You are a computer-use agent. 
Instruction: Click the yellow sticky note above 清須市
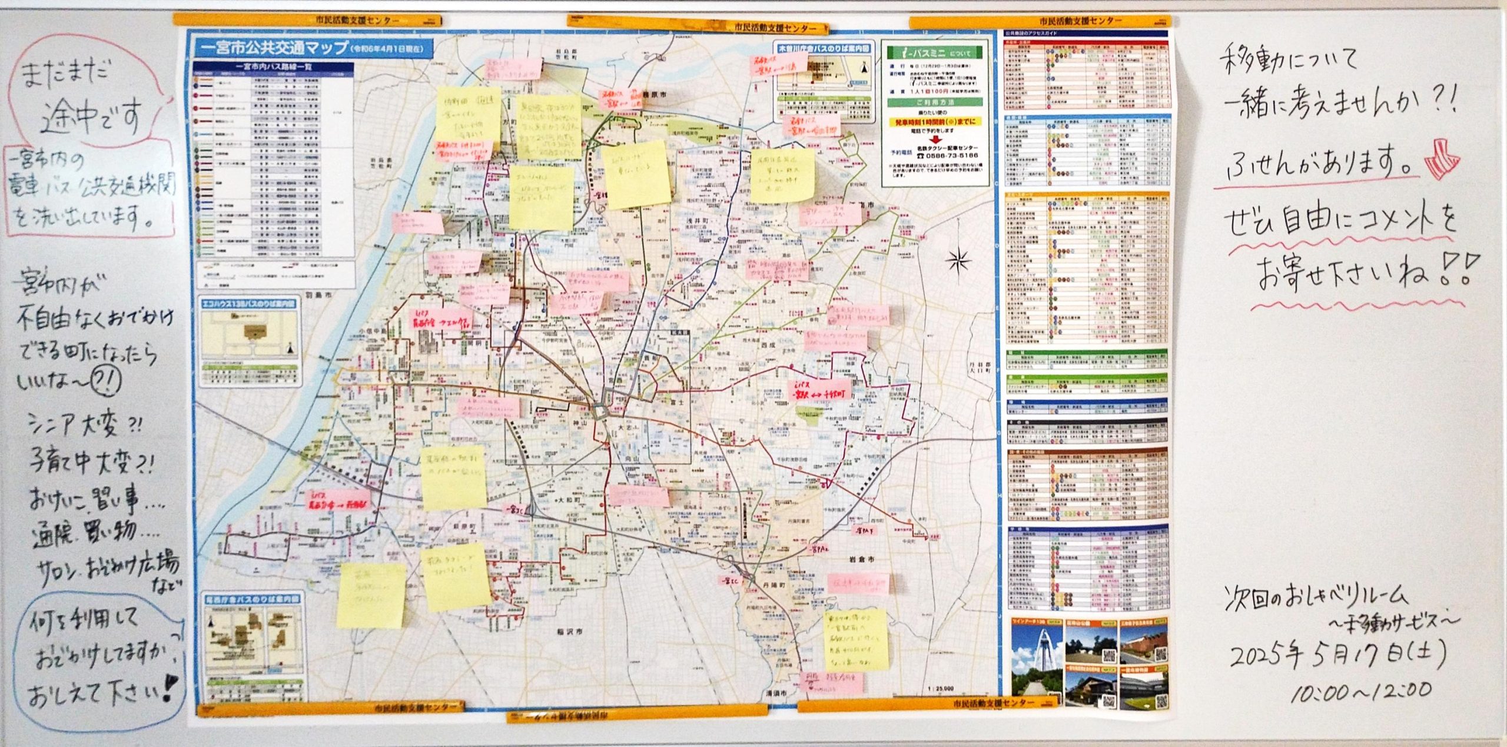[857, 639]
